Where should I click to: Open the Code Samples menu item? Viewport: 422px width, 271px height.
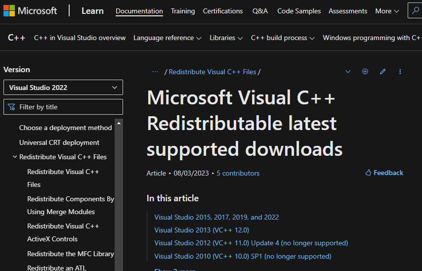point(298,11)
